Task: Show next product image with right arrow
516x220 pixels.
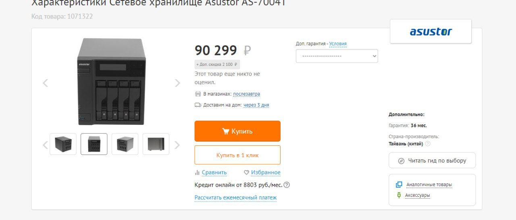Action: 177,83
